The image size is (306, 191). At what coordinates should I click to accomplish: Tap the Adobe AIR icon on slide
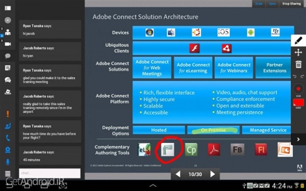coord(226,48)
